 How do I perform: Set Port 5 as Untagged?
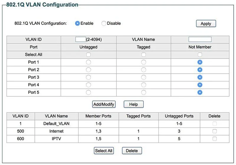88,92
